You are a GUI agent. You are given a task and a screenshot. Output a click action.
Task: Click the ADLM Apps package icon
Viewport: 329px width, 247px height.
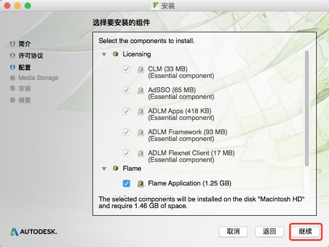pos(140,111)
